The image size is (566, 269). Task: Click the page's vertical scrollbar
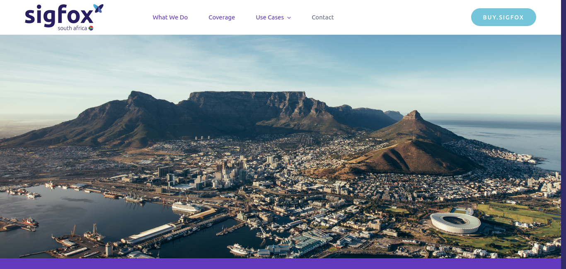pos(564,134)
